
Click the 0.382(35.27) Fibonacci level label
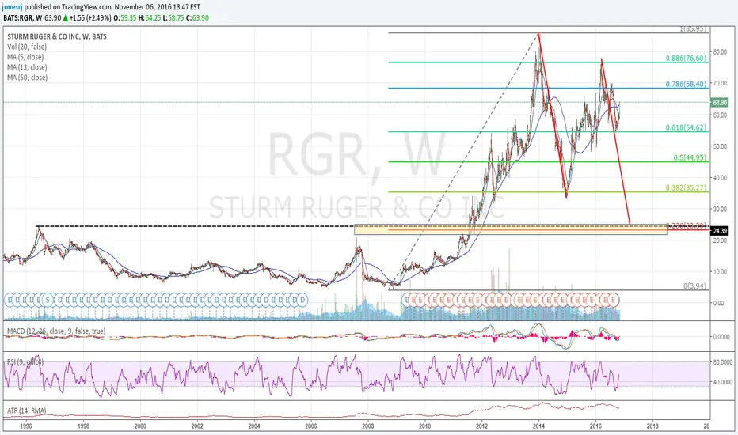[x=686, y=187]
